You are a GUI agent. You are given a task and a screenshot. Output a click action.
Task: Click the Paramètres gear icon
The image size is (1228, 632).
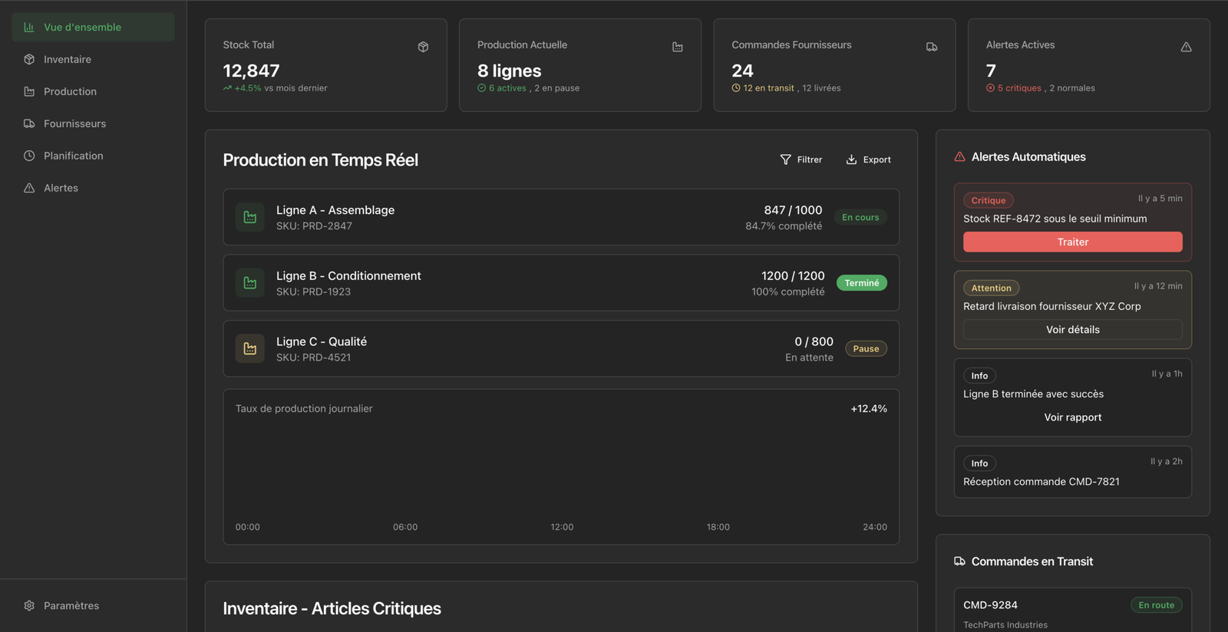click(x=29, y=605)
